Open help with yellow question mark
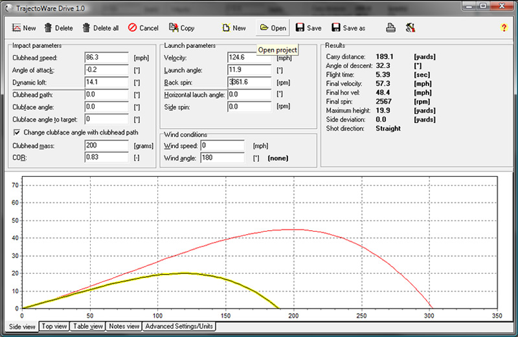Screen dimensions: 518x337 coord(504,28)
